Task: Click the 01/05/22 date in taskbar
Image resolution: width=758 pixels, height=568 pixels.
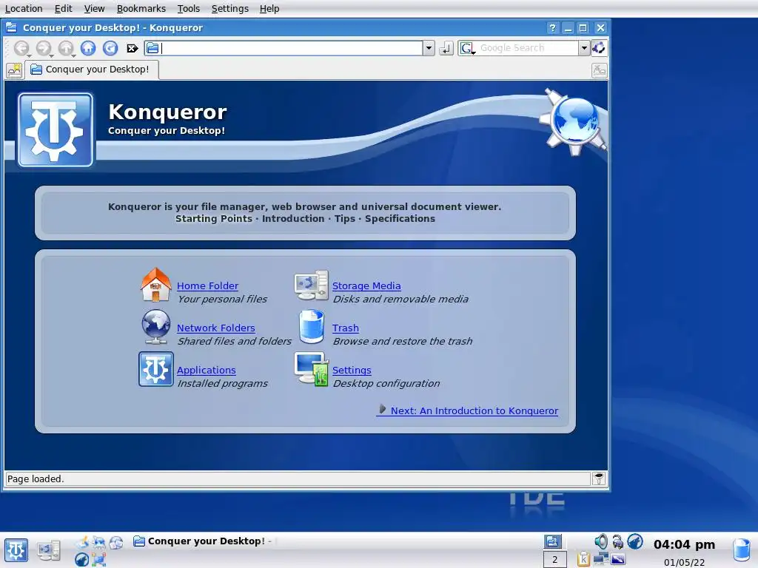Action: point(684,562)
